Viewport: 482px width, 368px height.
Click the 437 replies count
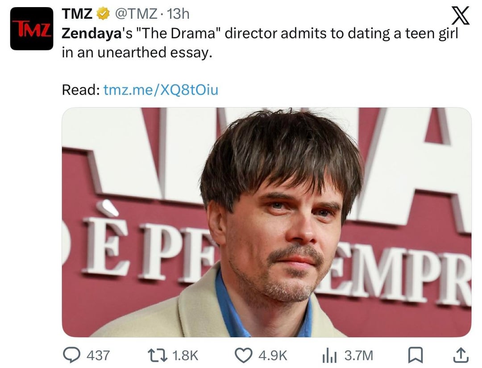[98, 355]
